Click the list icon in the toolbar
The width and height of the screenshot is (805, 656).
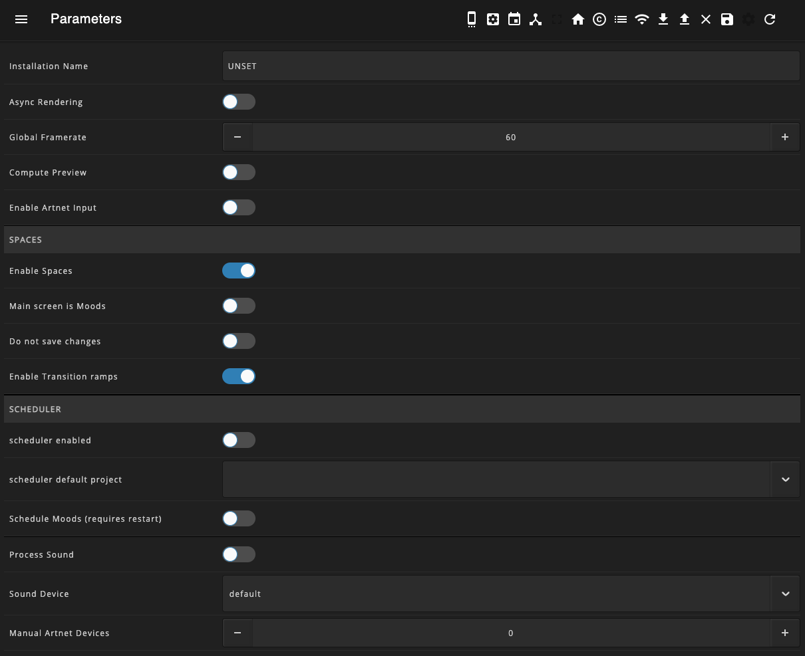[620, 19]
